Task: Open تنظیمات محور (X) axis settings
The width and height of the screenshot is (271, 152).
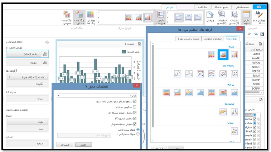Action: point(222,17)
